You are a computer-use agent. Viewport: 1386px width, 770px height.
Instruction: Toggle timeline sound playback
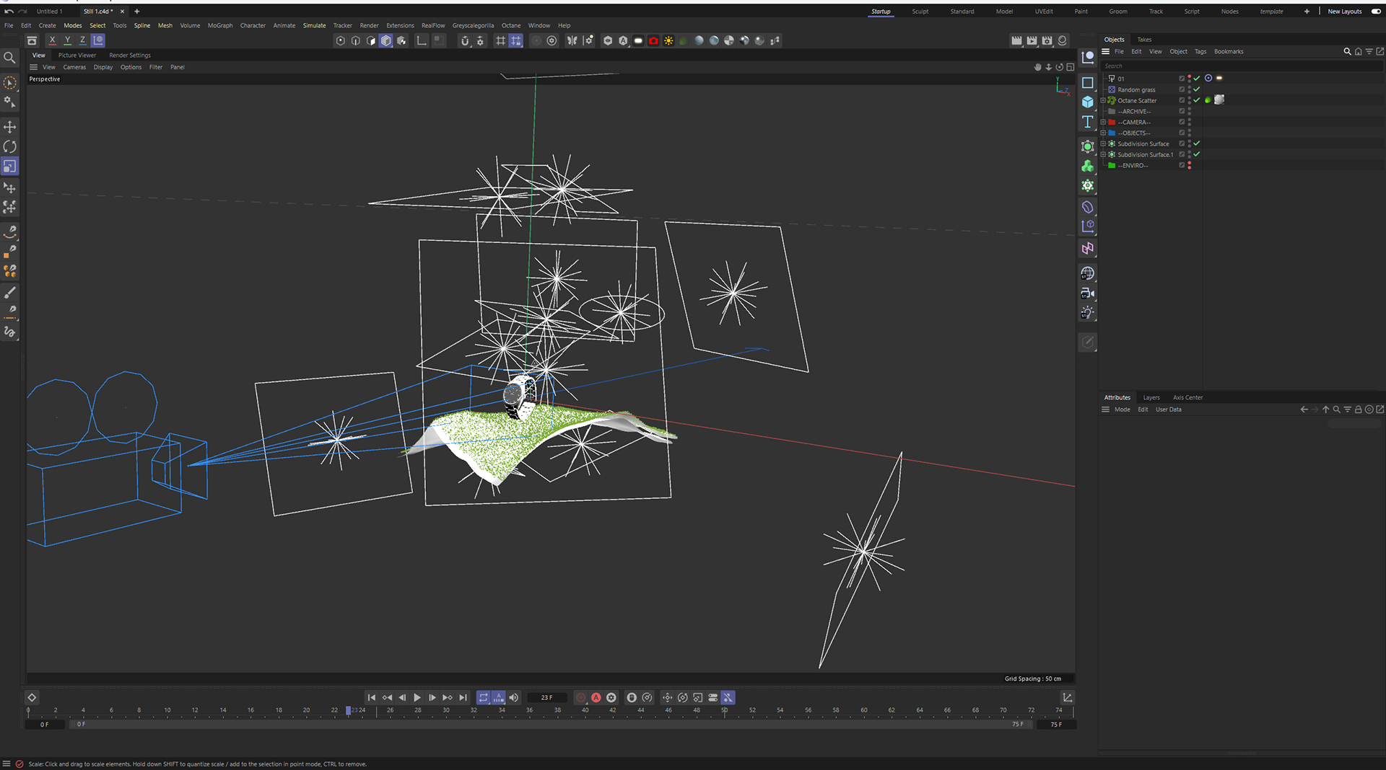point(513,698)
